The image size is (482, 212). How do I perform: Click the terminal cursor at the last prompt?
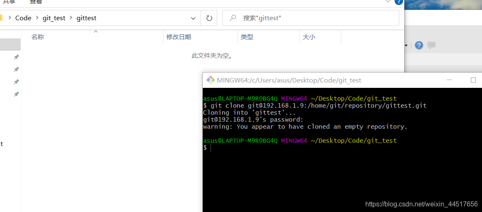click(x=211, y=148)
